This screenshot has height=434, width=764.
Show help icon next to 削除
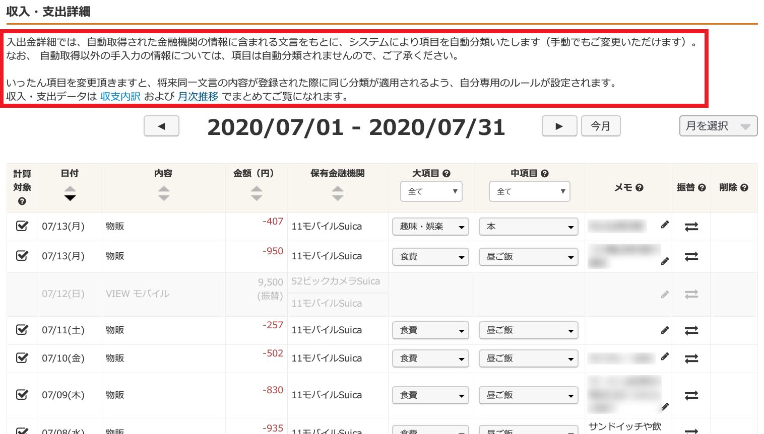[744, 188]
